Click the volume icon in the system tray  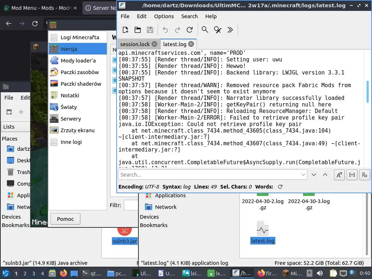point(320,273)
